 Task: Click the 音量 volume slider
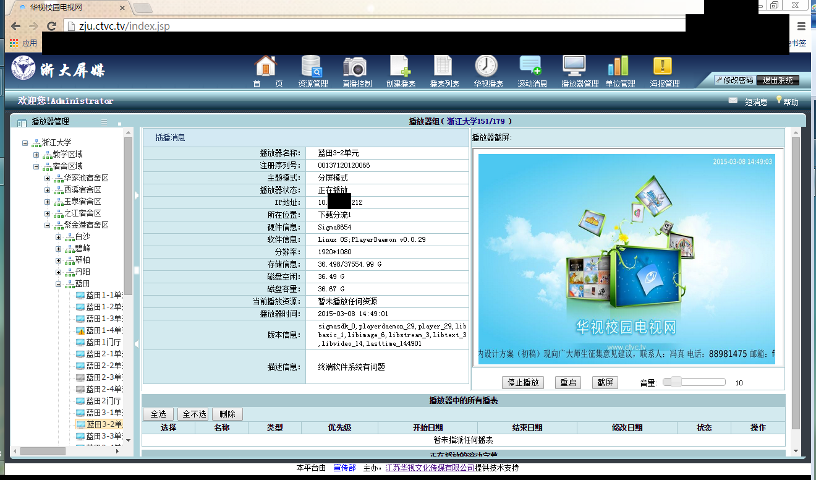pyautogui.click(x=694, y=382)
